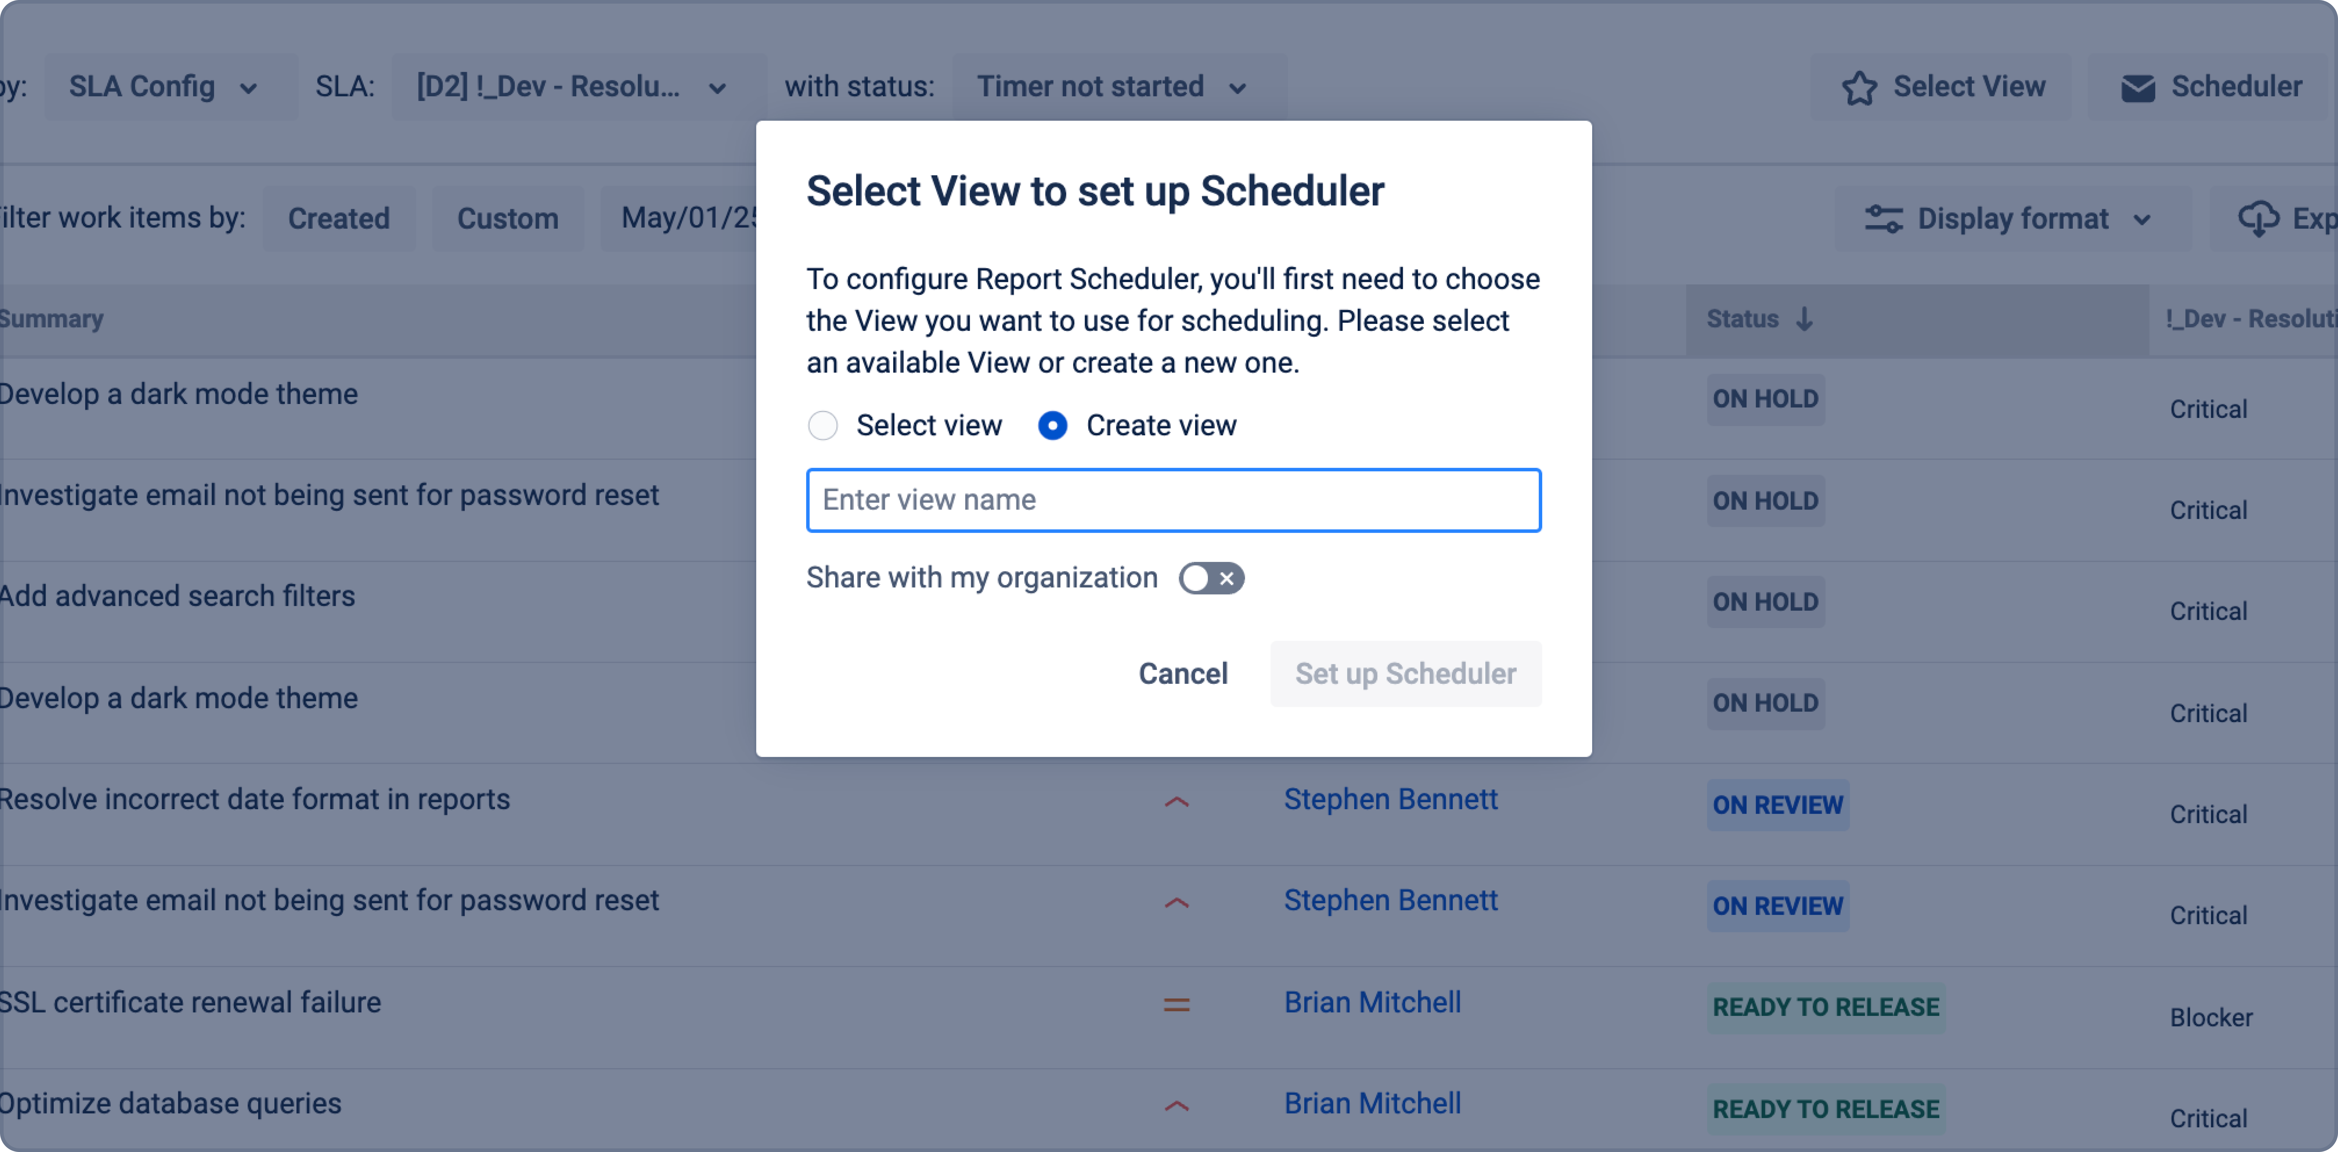Select the Create view radio button

pyautogui.click(x=1053, y=425)
